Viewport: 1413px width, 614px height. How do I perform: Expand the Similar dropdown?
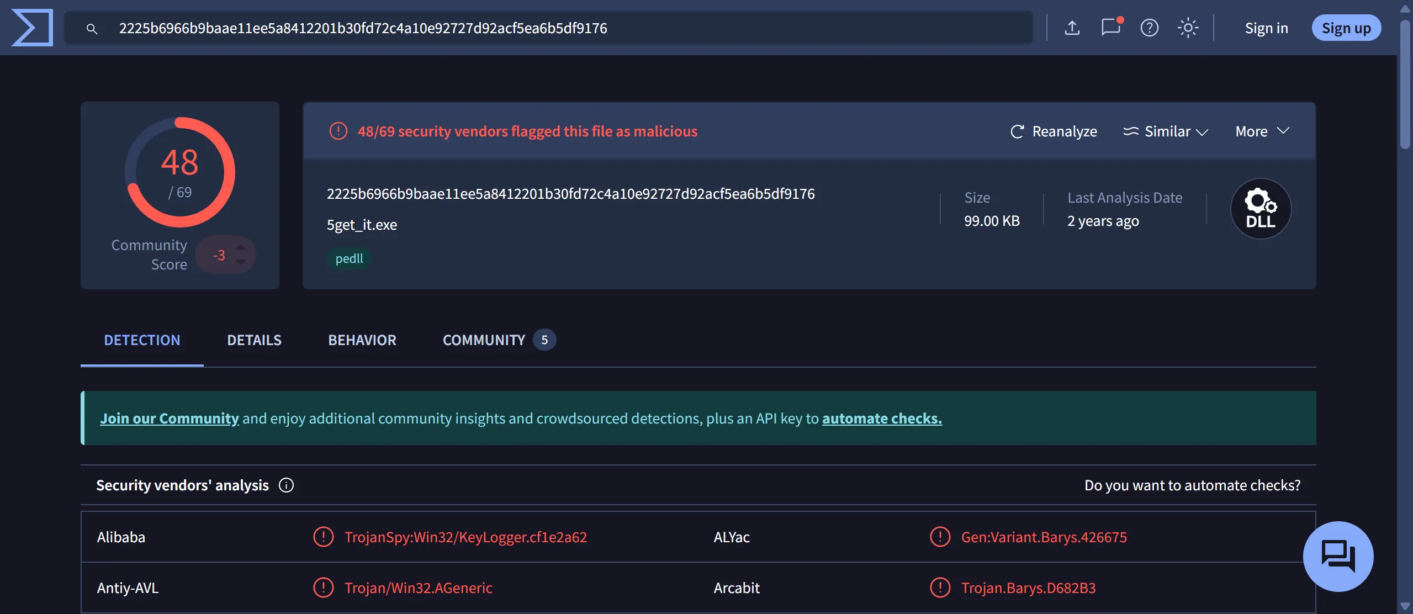[x=1166, y=131]
